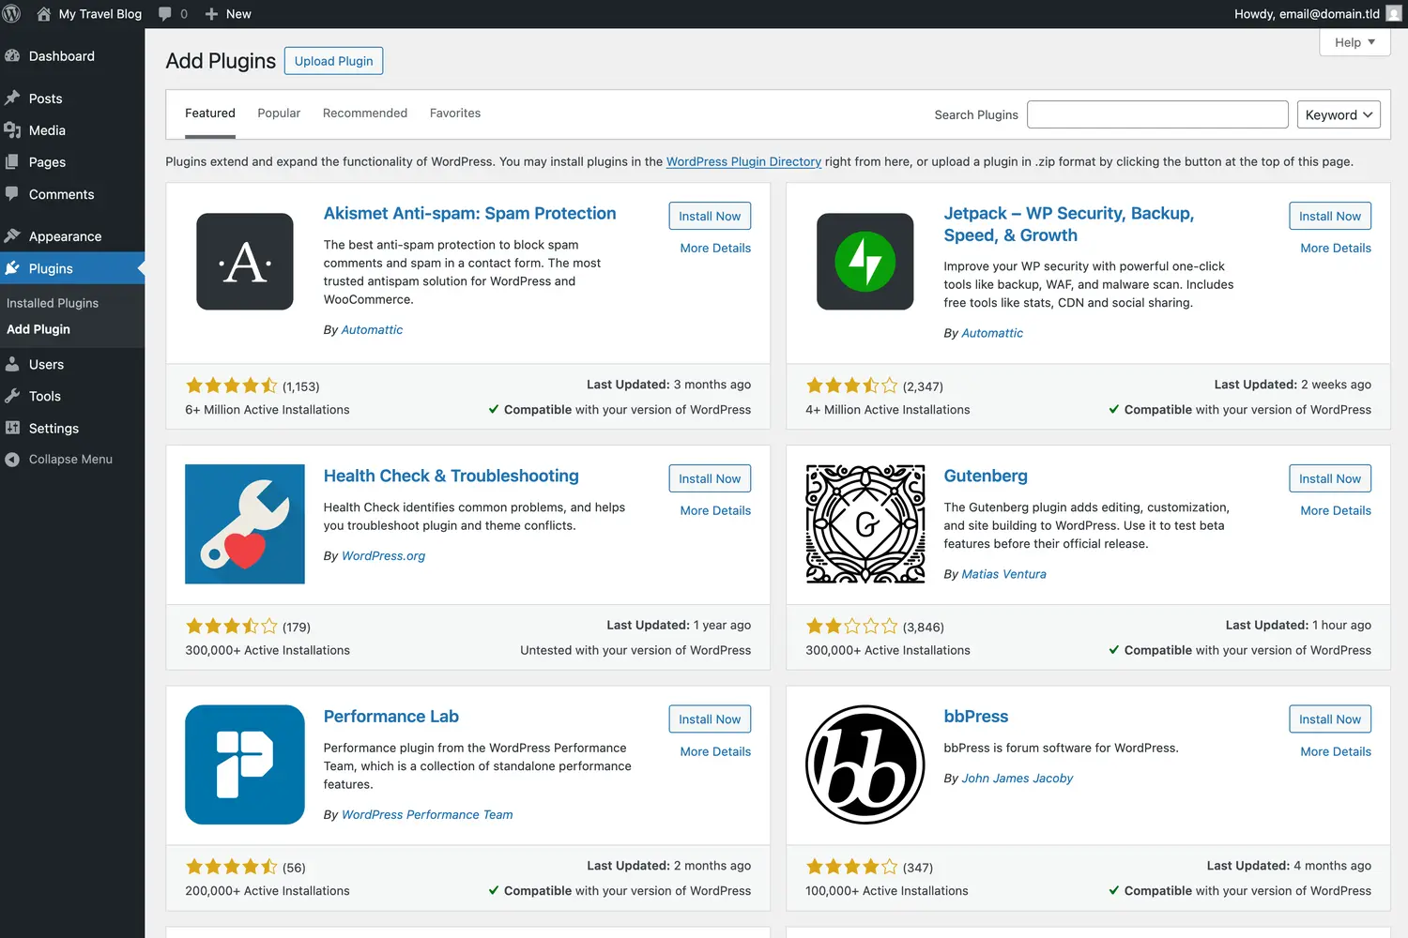Click the Jetpack green lightning logo

click(x=865, y=262)
